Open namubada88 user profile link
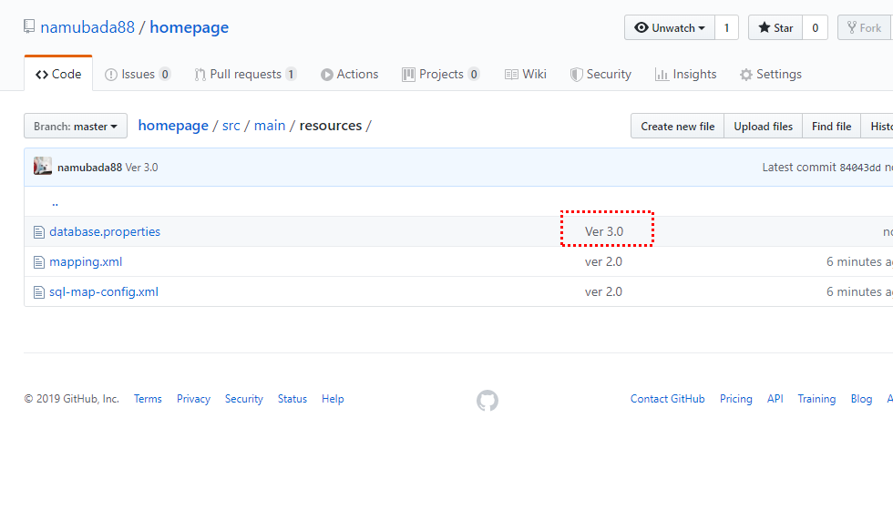The image size is (893, 510). pyautogui.click(x=87, y=27)
